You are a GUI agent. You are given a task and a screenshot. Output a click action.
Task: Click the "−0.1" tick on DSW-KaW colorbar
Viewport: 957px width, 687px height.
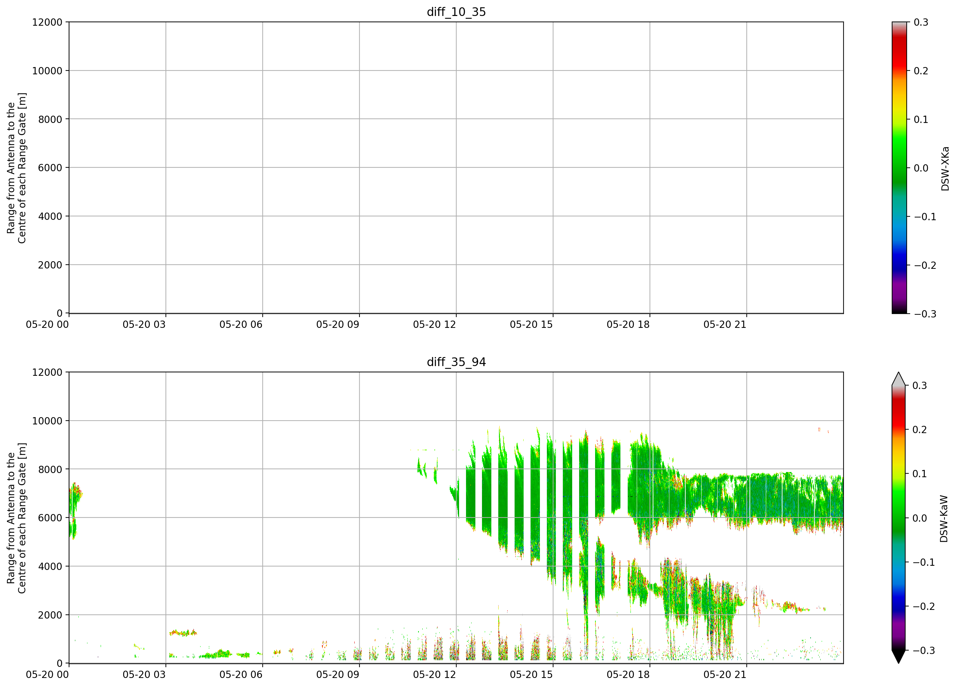(x=924, y=562)
